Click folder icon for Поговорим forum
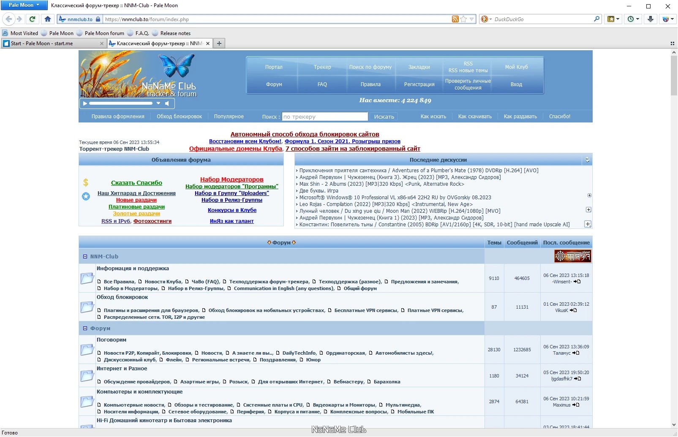Screen dimensions: 678x437 point(87,350)
